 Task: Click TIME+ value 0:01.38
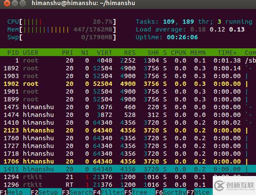click(x=227, y=60)
